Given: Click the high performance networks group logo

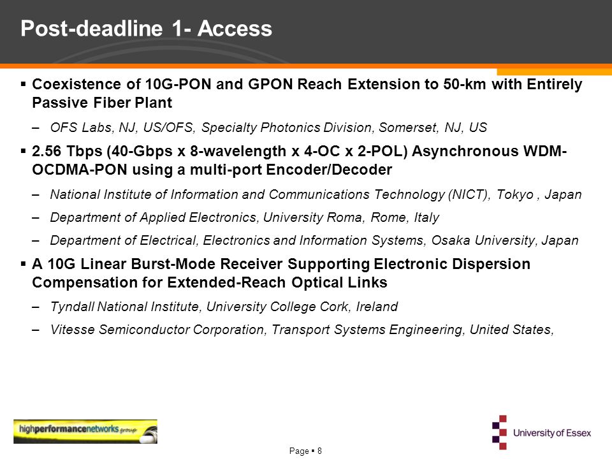Looking at the screenshot, I should 85,432.
